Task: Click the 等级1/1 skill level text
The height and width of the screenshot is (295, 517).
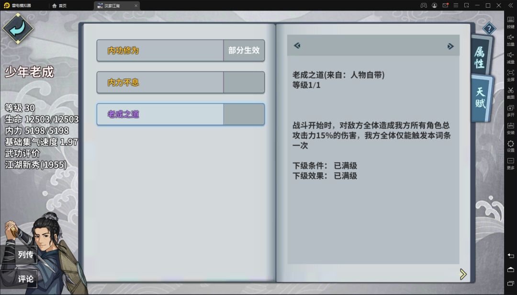Action: [x=306, y=85]
